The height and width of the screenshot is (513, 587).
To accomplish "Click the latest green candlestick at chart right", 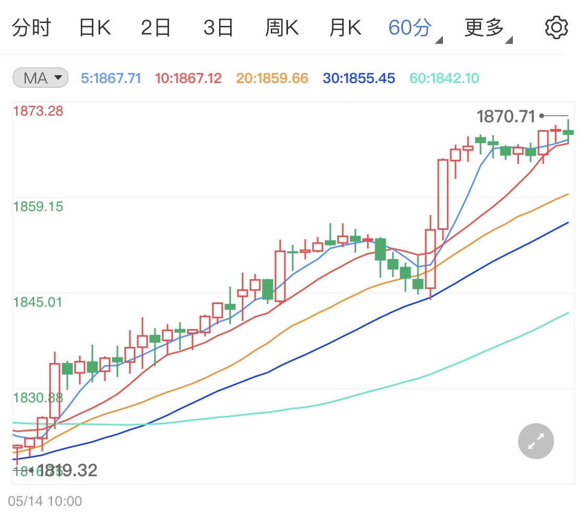I will click(568, 132).
